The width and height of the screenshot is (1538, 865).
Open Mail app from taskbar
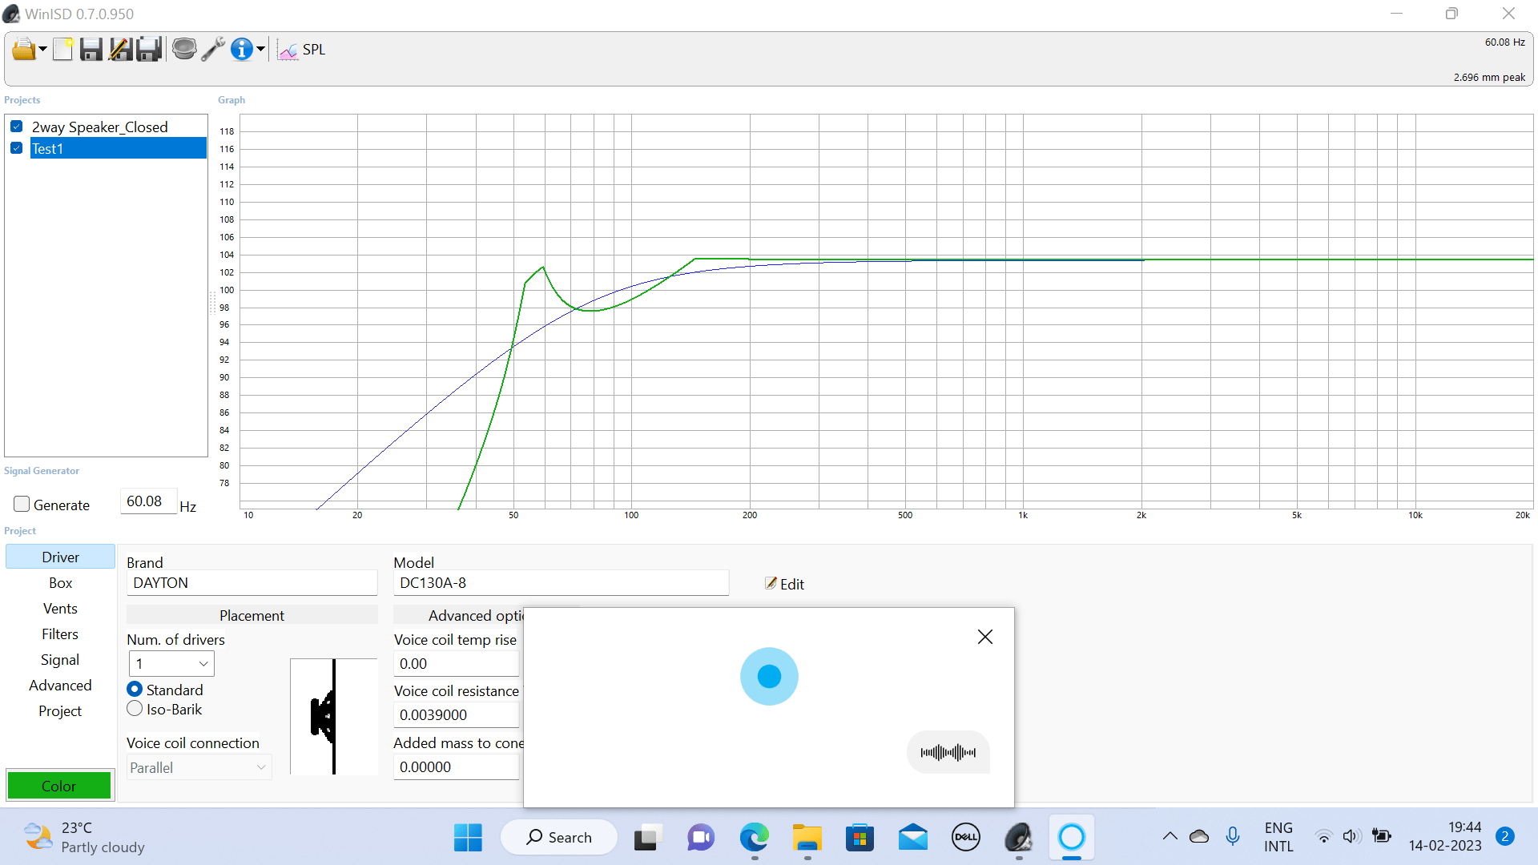pos(913,838)
